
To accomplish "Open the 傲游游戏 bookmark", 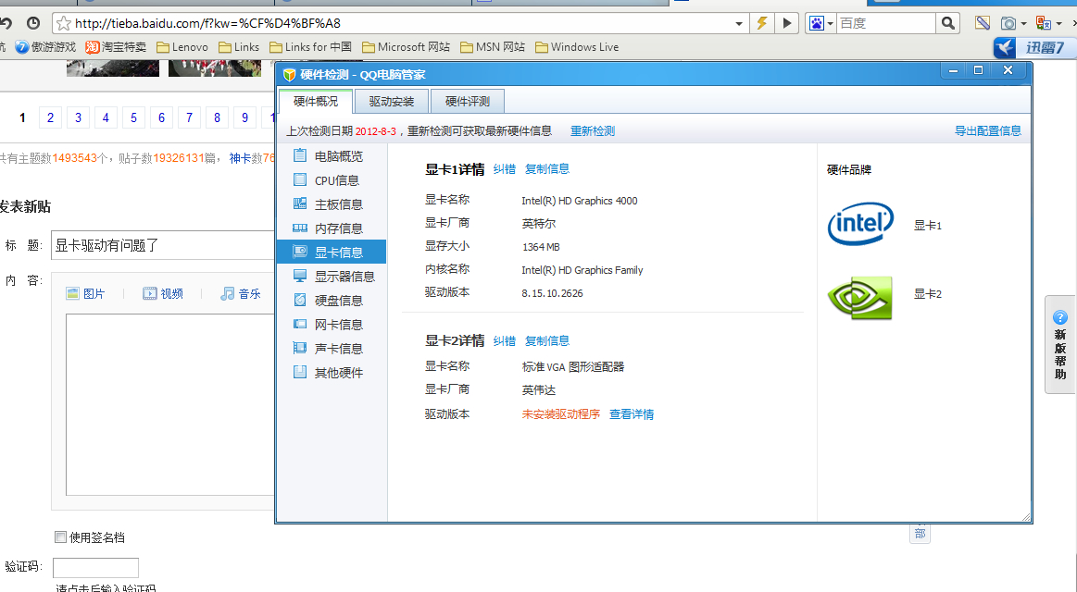I will click(45, 46).
